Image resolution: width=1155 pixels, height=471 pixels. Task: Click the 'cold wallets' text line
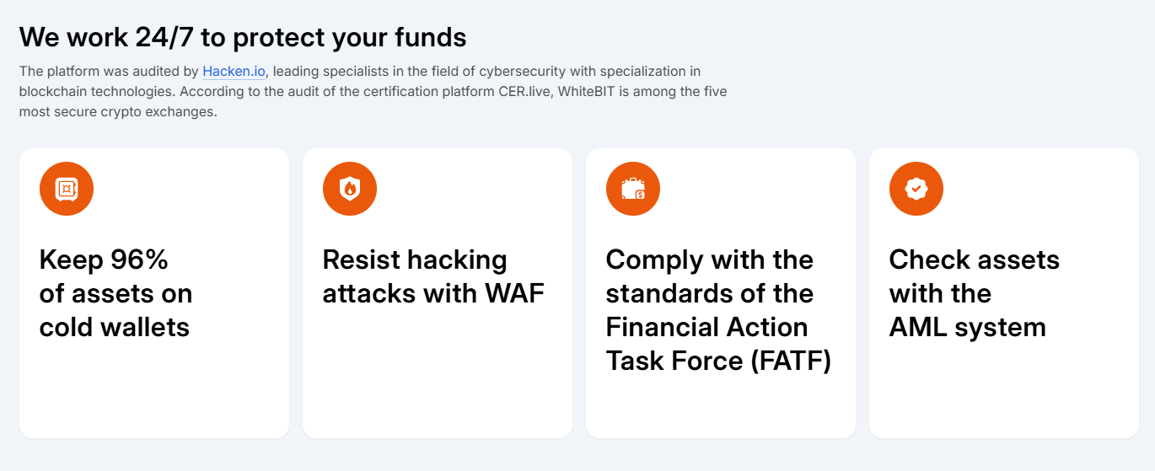pos(115,327)
